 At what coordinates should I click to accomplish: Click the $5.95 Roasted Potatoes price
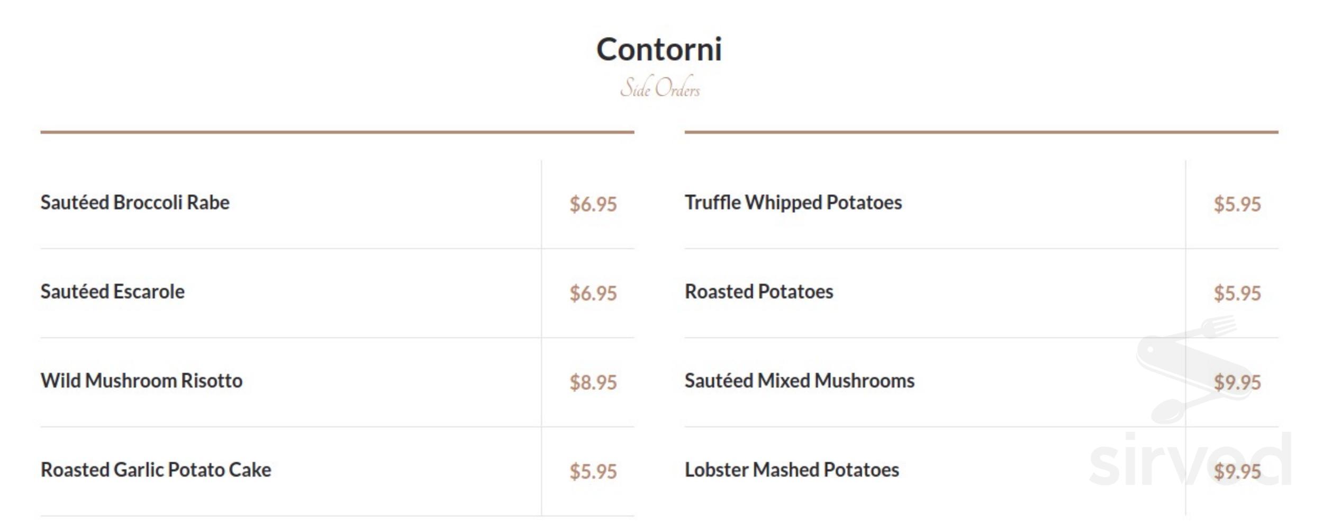coord(1237,293)
